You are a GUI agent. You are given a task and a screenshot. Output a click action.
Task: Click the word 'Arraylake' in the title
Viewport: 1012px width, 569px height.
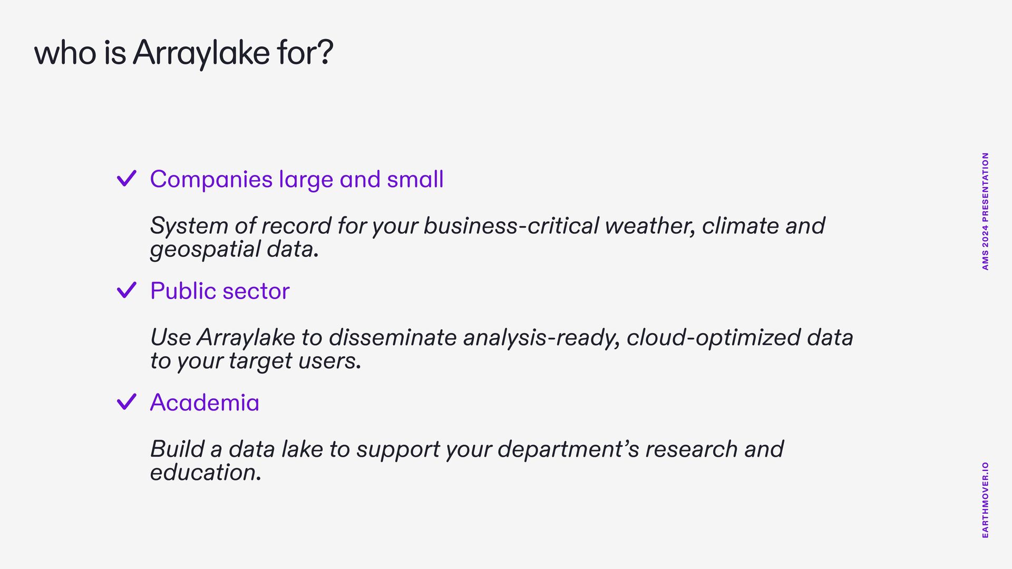201,54
